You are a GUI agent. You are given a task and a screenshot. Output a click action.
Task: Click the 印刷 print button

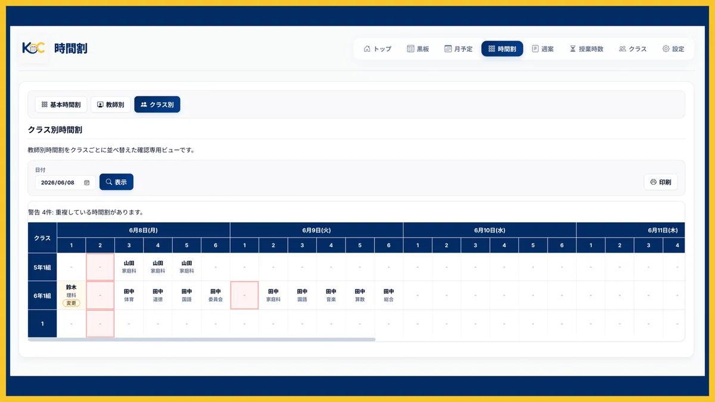(x=661, y=182)
